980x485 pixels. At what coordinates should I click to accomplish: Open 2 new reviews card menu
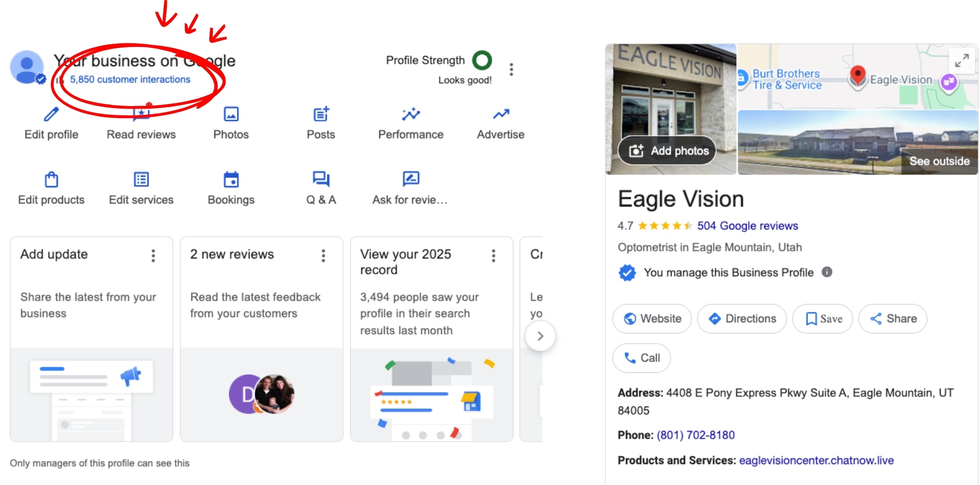click(323, 256)
